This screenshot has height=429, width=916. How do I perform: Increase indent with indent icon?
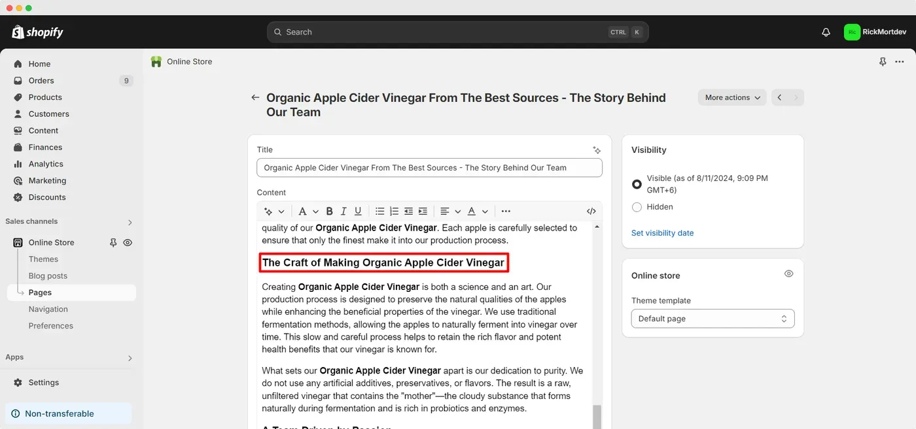click(423, 212)
